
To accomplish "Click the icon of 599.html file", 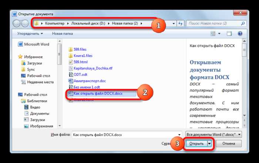I will coord(71,62).
